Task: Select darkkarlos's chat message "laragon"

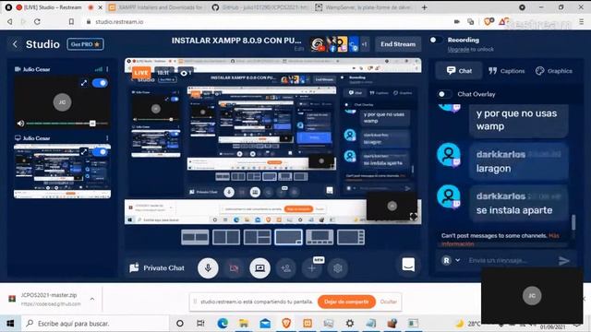Action: click(518, 161)
